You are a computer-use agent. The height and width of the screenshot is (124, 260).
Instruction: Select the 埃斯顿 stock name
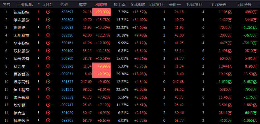20,105
